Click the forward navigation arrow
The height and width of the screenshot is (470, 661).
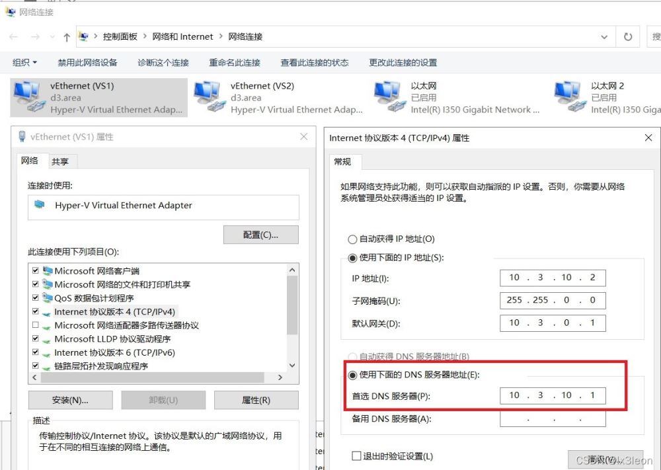pyautogui.click(x=36, y=37)
